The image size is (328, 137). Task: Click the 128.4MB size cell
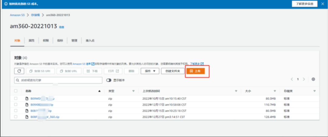(270, 117)
